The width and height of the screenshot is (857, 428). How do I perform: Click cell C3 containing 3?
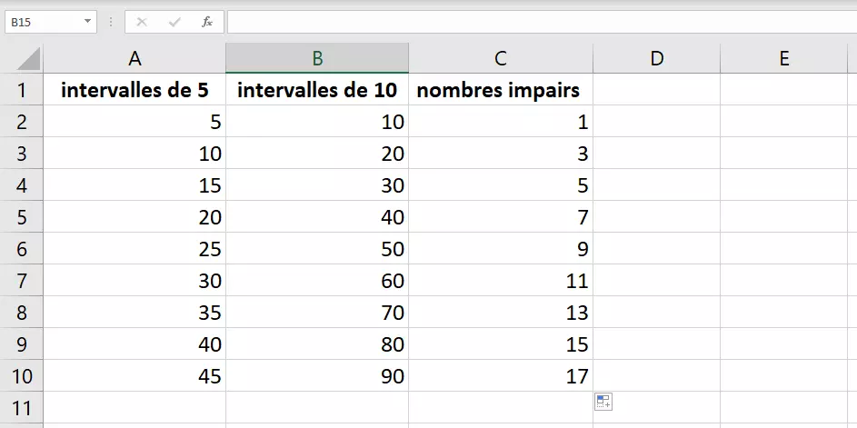[x=501, y=153]
